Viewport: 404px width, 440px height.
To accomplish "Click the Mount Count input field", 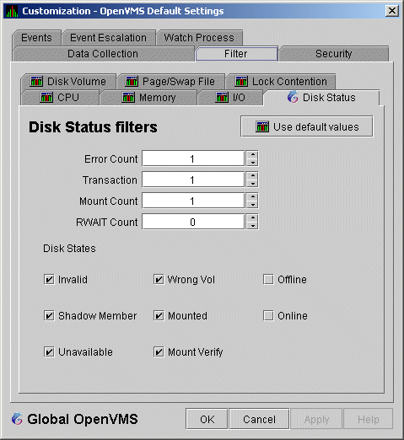I will point(193,201).
